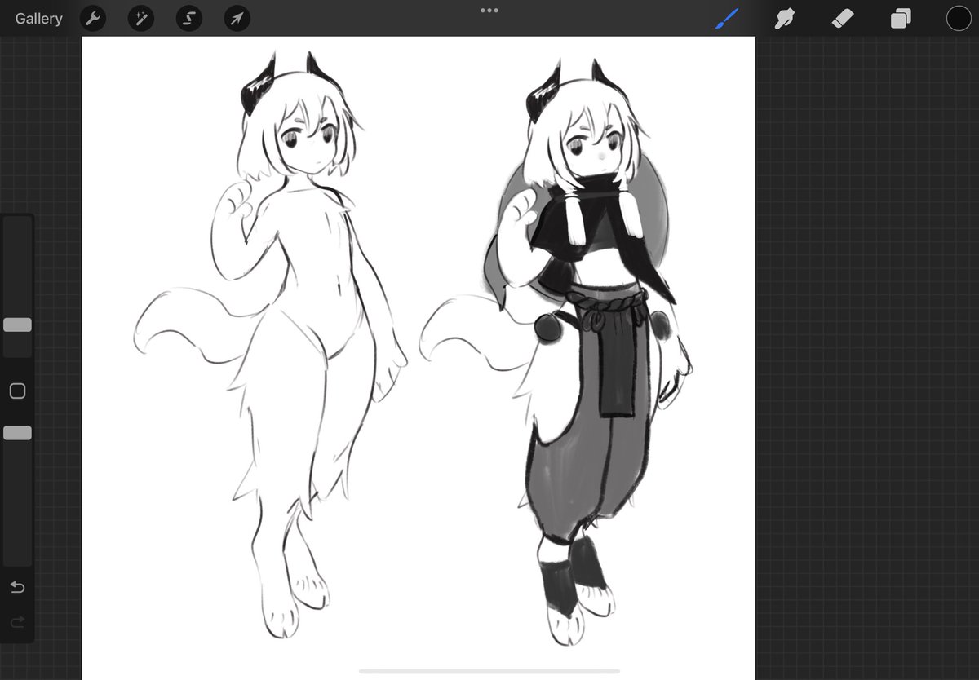979x680 pixels.
Task: Open the Gallery view
Action: pos(38,19)
